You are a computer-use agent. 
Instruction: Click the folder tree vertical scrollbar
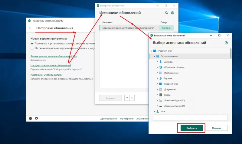231,54
